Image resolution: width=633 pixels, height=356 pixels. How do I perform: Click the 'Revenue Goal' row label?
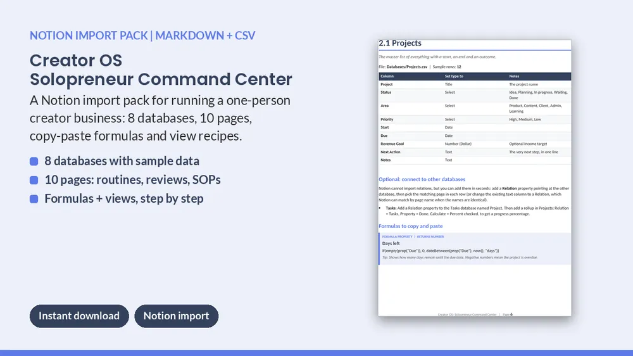coord(392,144)
